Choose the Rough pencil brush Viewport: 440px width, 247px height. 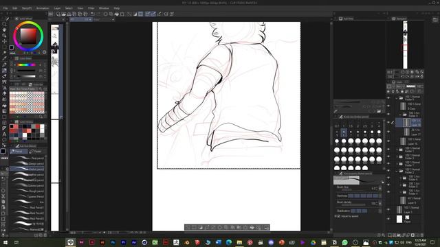[x=27, y=191]
